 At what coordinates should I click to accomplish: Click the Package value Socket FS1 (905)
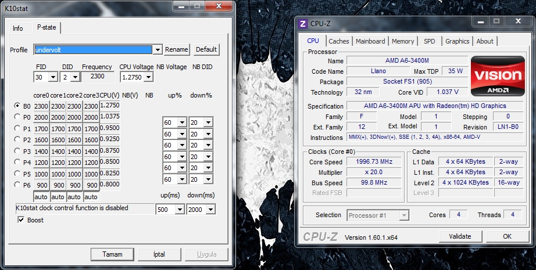coord(407,81)
